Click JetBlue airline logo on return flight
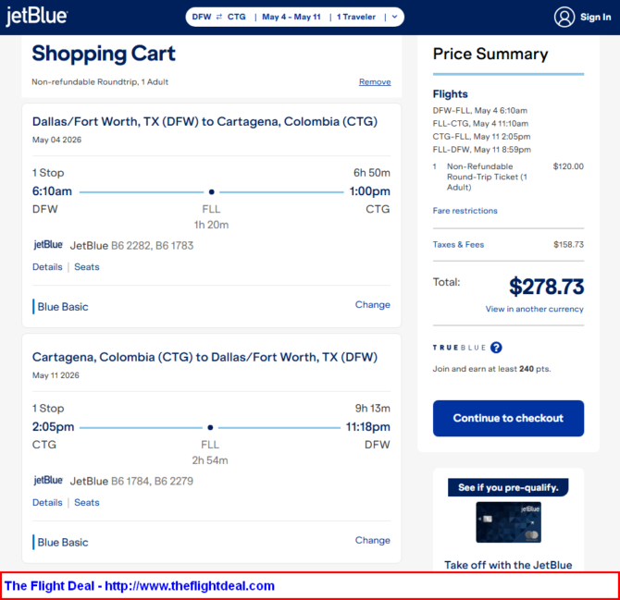 point(48,481)
